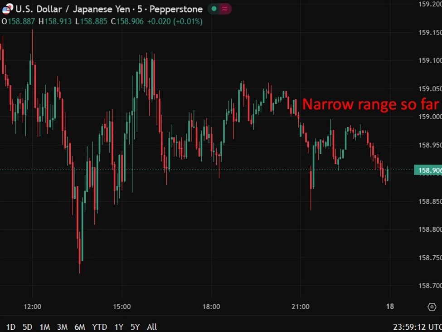Show the 5Y date range
442x332 pixels.
pos(135,327)
